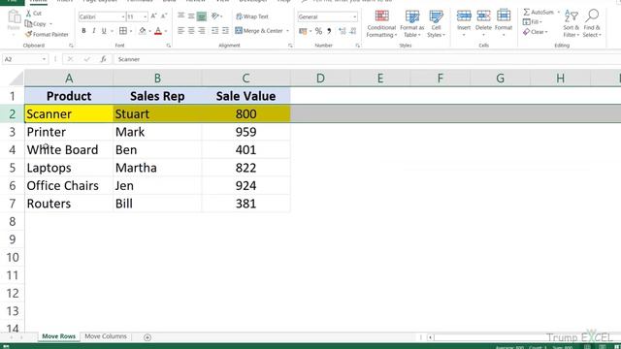621x349 pixels.
Task: Click the Copy icon
Action: coord(28,23)
